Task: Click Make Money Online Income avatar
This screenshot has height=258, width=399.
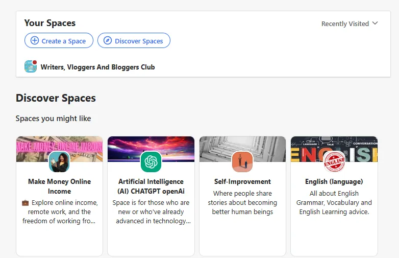Action: [59, 162]
